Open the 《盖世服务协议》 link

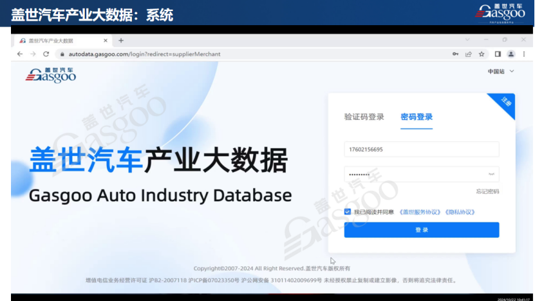coord(420,212)
